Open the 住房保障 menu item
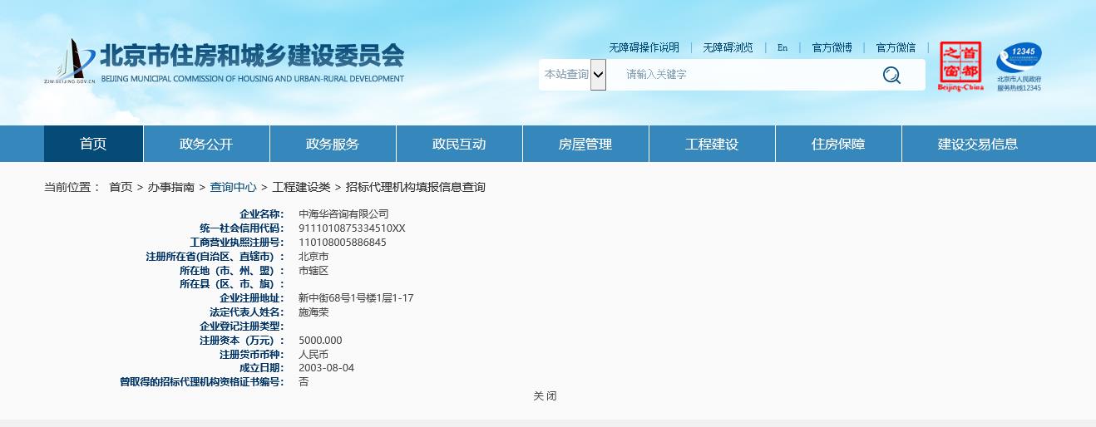Viewport: 1096px width, 427px height. [838, 144]
